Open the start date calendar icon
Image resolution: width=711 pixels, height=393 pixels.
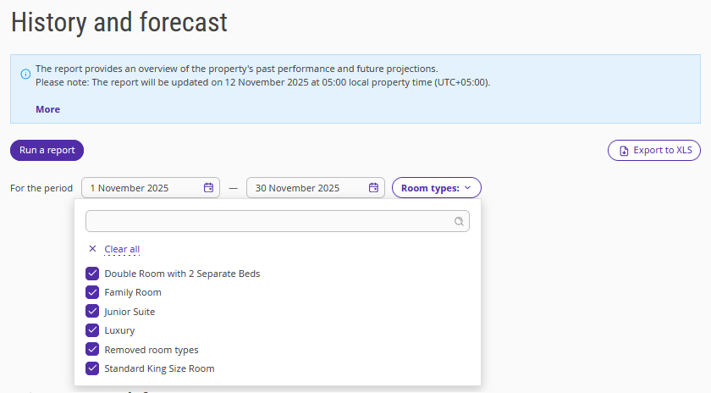208,188
